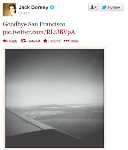128x150 pixels.
Task: Click the Reply arrow icon
Action: click(x=5, y=41)
